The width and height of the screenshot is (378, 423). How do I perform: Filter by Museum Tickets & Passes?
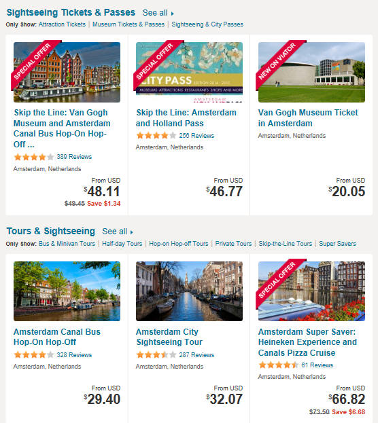(128, 24)
